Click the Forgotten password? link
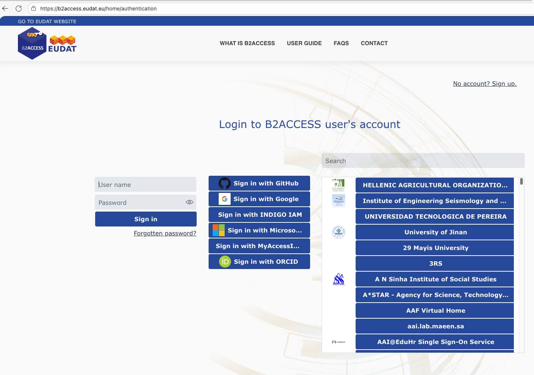Image resolution: width=534 pixels, height=375 pixels. (x=165, y=233)
